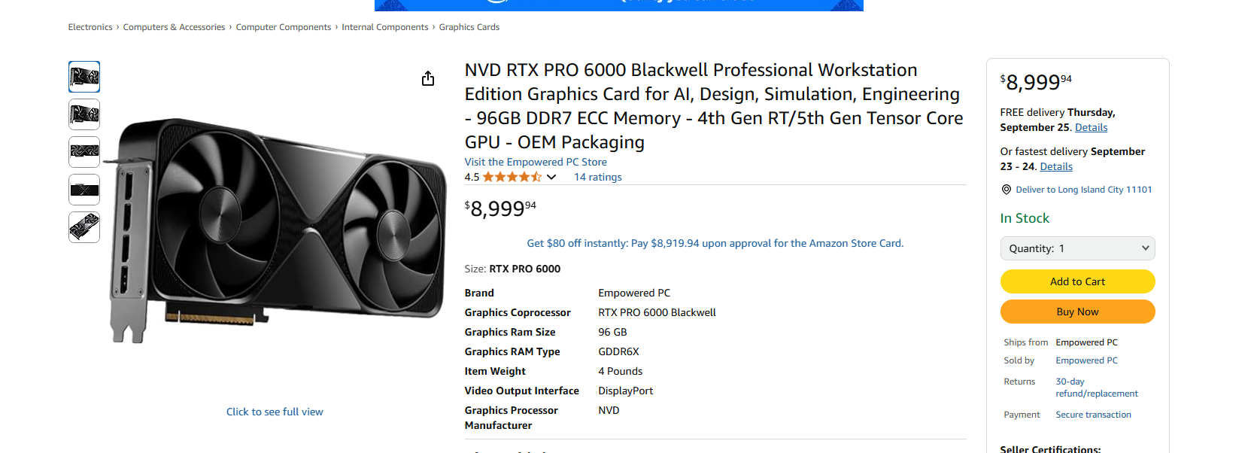Click the main graphics card image
Viewport: 1254px width, 453px height.
(278, 230)
